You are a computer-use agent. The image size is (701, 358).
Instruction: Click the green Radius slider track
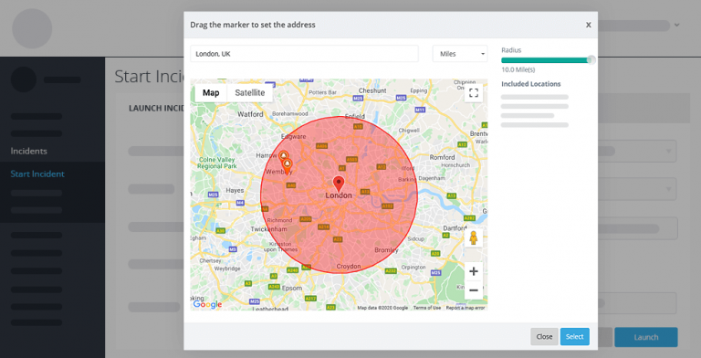(546, 60)
